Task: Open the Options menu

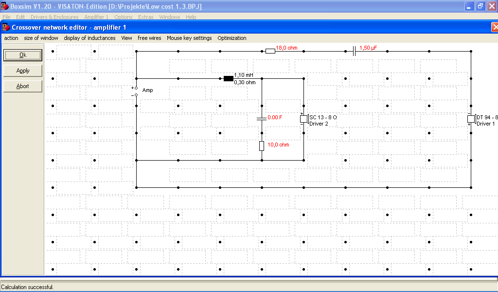Action: (x=123, y=17)
